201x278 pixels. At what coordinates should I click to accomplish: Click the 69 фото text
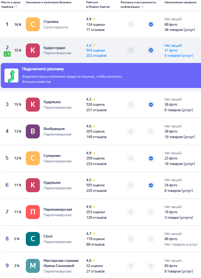click(x=171, y=25)
